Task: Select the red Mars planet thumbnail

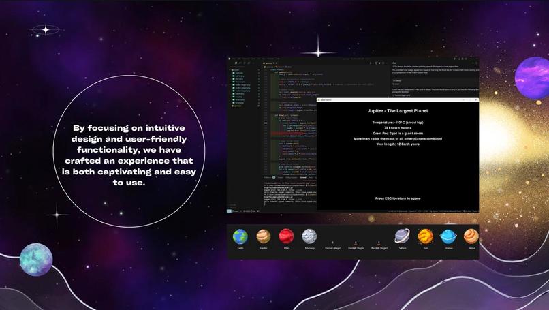Action: 286,236
